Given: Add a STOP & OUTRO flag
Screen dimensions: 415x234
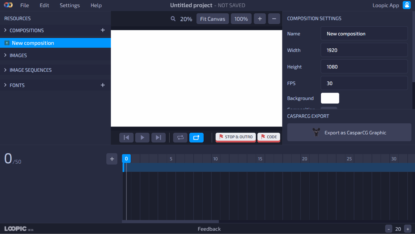Looking at the screenshot, I should click(x=236, y=137).
